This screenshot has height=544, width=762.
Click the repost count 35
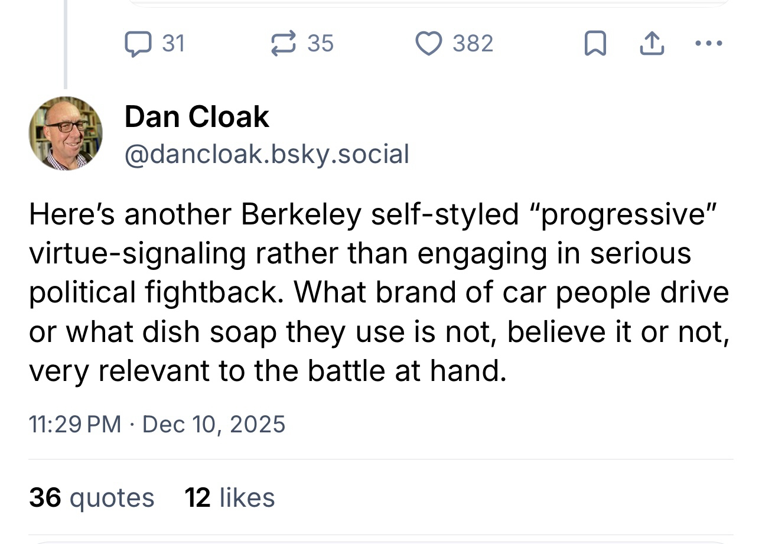coord(320,44)
